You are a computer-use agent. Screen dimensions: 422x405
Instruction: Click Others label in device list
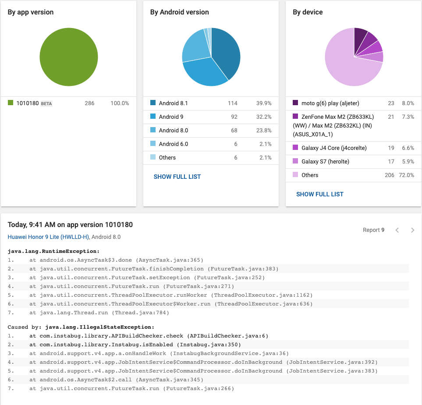pos(310,175)
